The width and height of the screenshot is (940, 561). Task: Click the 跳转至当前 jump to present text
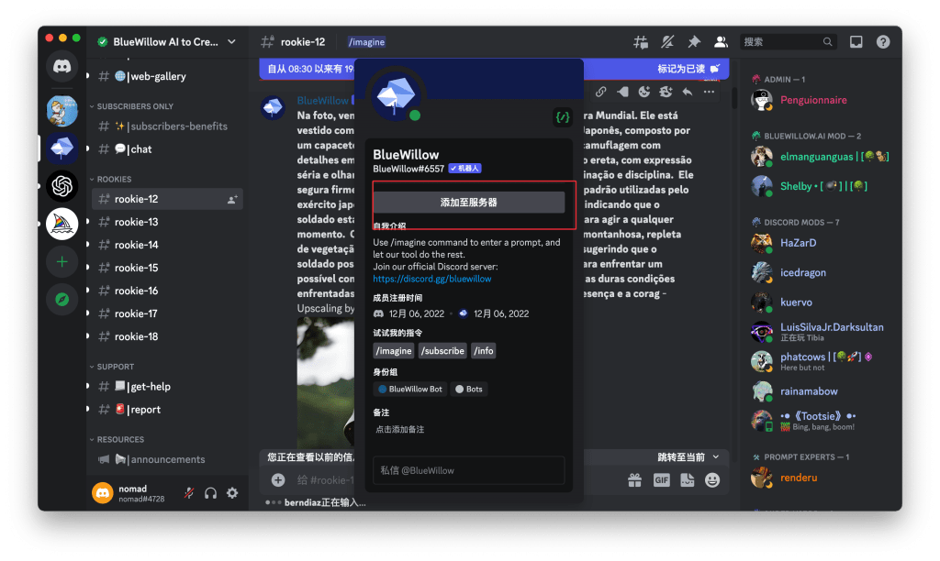[680, 456]
